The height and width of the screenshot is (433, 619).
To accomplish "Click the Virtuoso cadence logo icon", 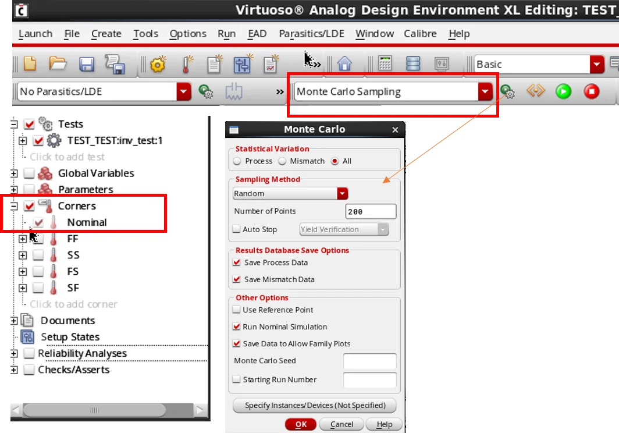I will tap(21, 10).
